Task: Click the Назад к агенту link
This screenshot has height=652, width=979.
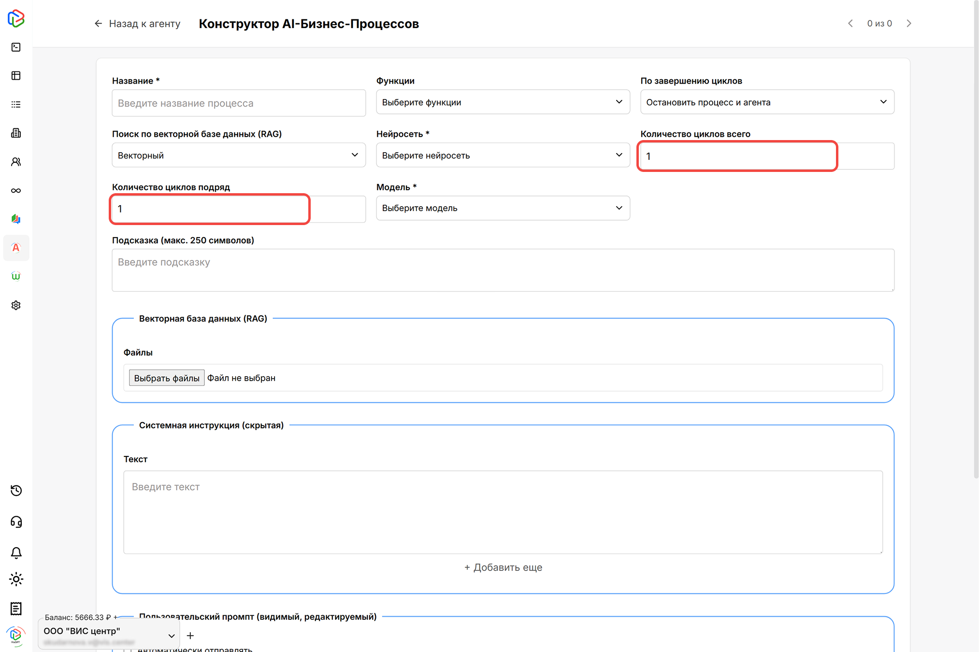Action: coord(137,23)
